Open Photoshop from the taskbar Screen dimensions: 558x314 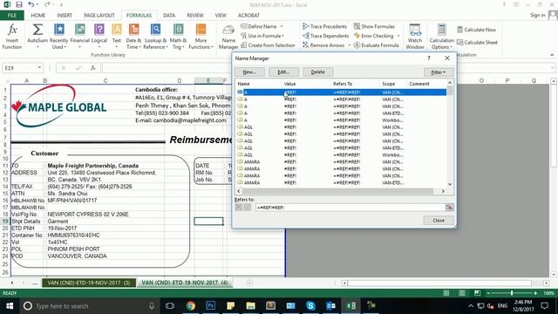point(211,306)
